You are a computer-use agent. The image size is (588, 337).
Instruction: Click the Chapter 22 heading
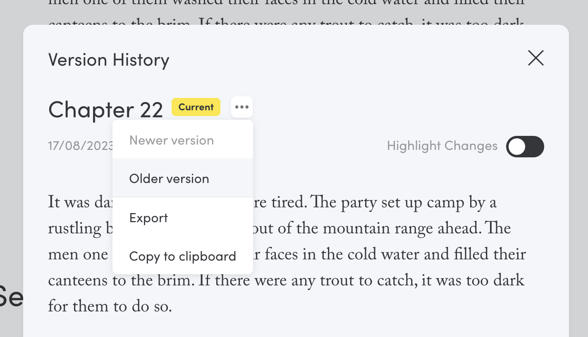pyautogui.click(x=105, y=110)
